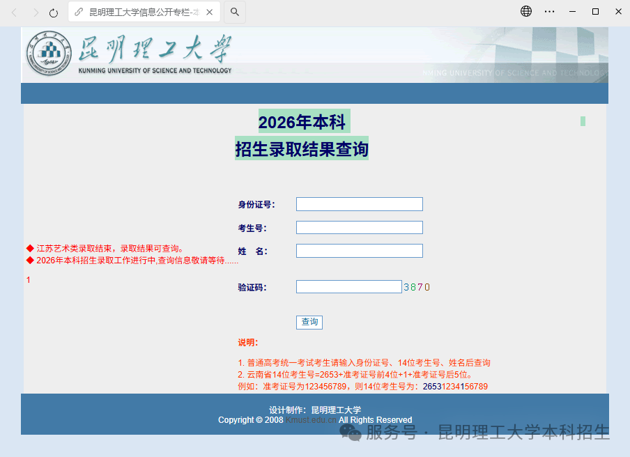Click the 设计制作:昆明理工大学 footer text
The width and height of the screenshot is (630, 457).
[x=315, y=410]
